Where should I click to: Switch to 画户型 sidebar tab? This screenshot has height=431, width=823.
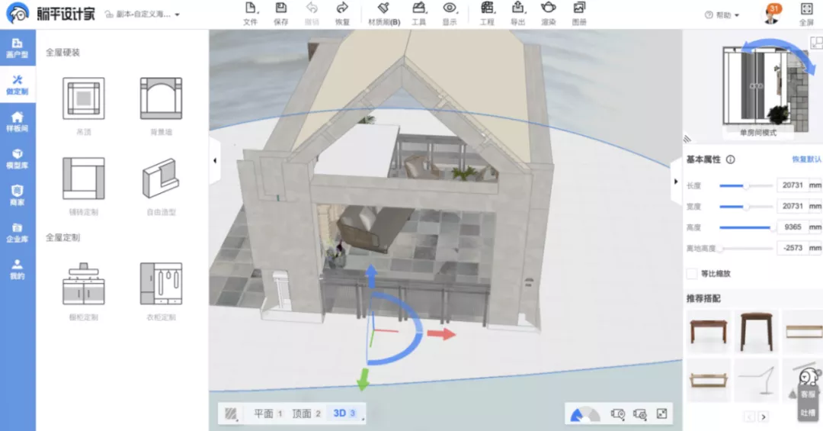(x=18, y=48)
